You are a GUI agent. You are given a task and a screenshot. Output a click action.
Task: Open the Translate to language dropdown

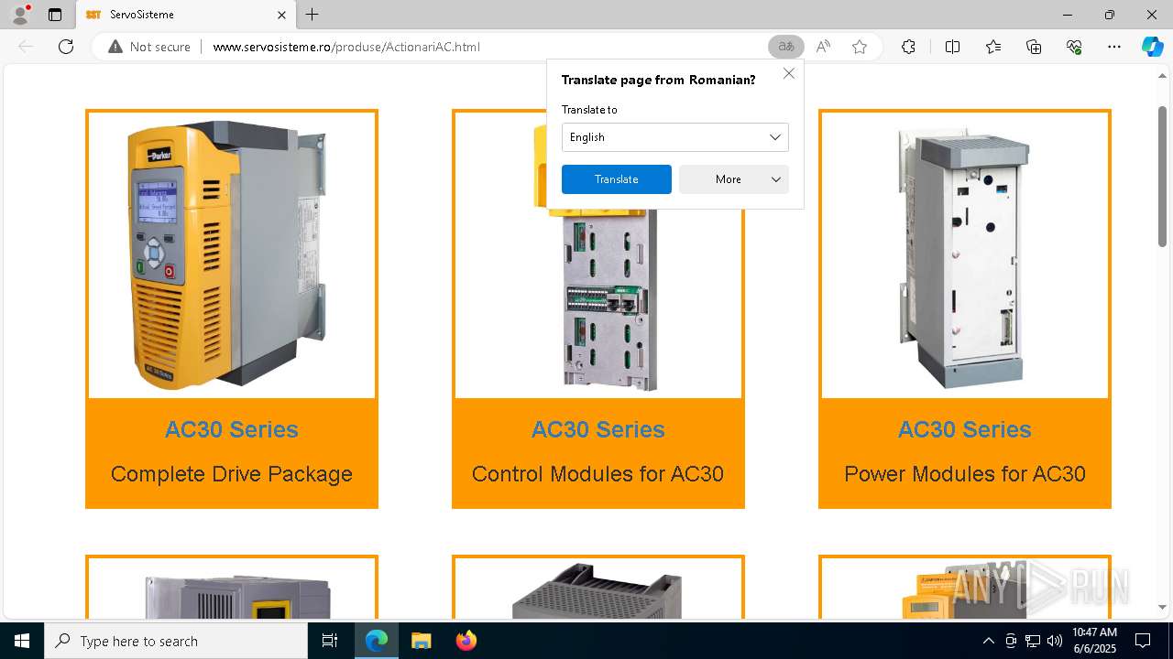pyautogui.click(x=675, y=137)
